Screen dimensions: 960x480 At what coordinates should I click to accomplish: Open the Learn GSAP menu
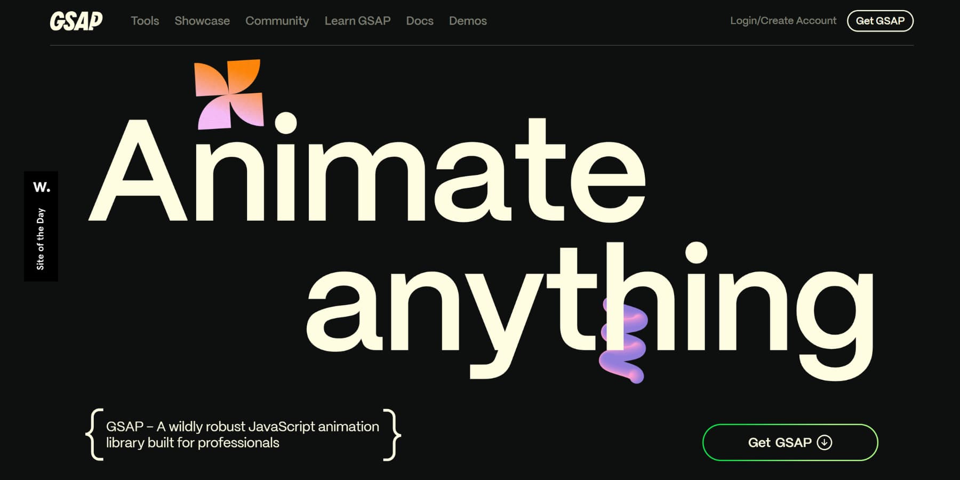[358, 21]
